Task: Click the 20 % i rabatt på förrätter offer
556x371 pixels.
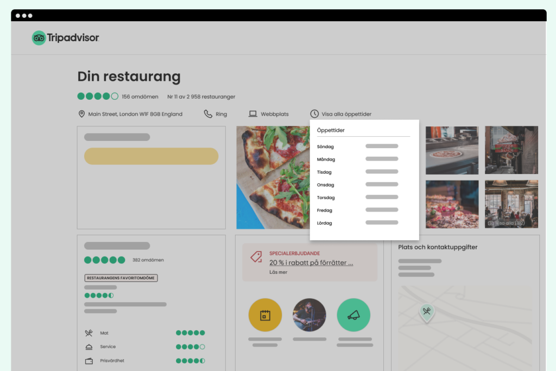Action: [x=311, y=263]
